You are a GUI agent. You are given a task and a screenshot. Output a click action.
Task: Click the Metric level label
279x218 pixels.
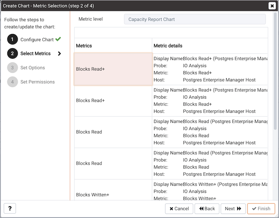91,19
